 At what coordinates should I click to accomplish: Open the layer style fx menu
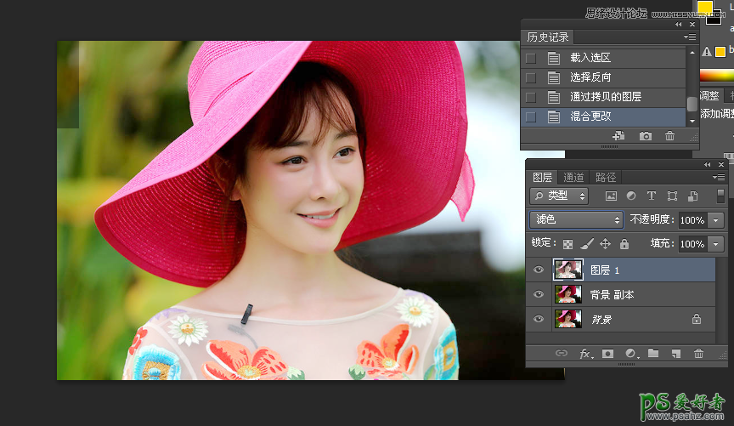[x=585, y=353]
